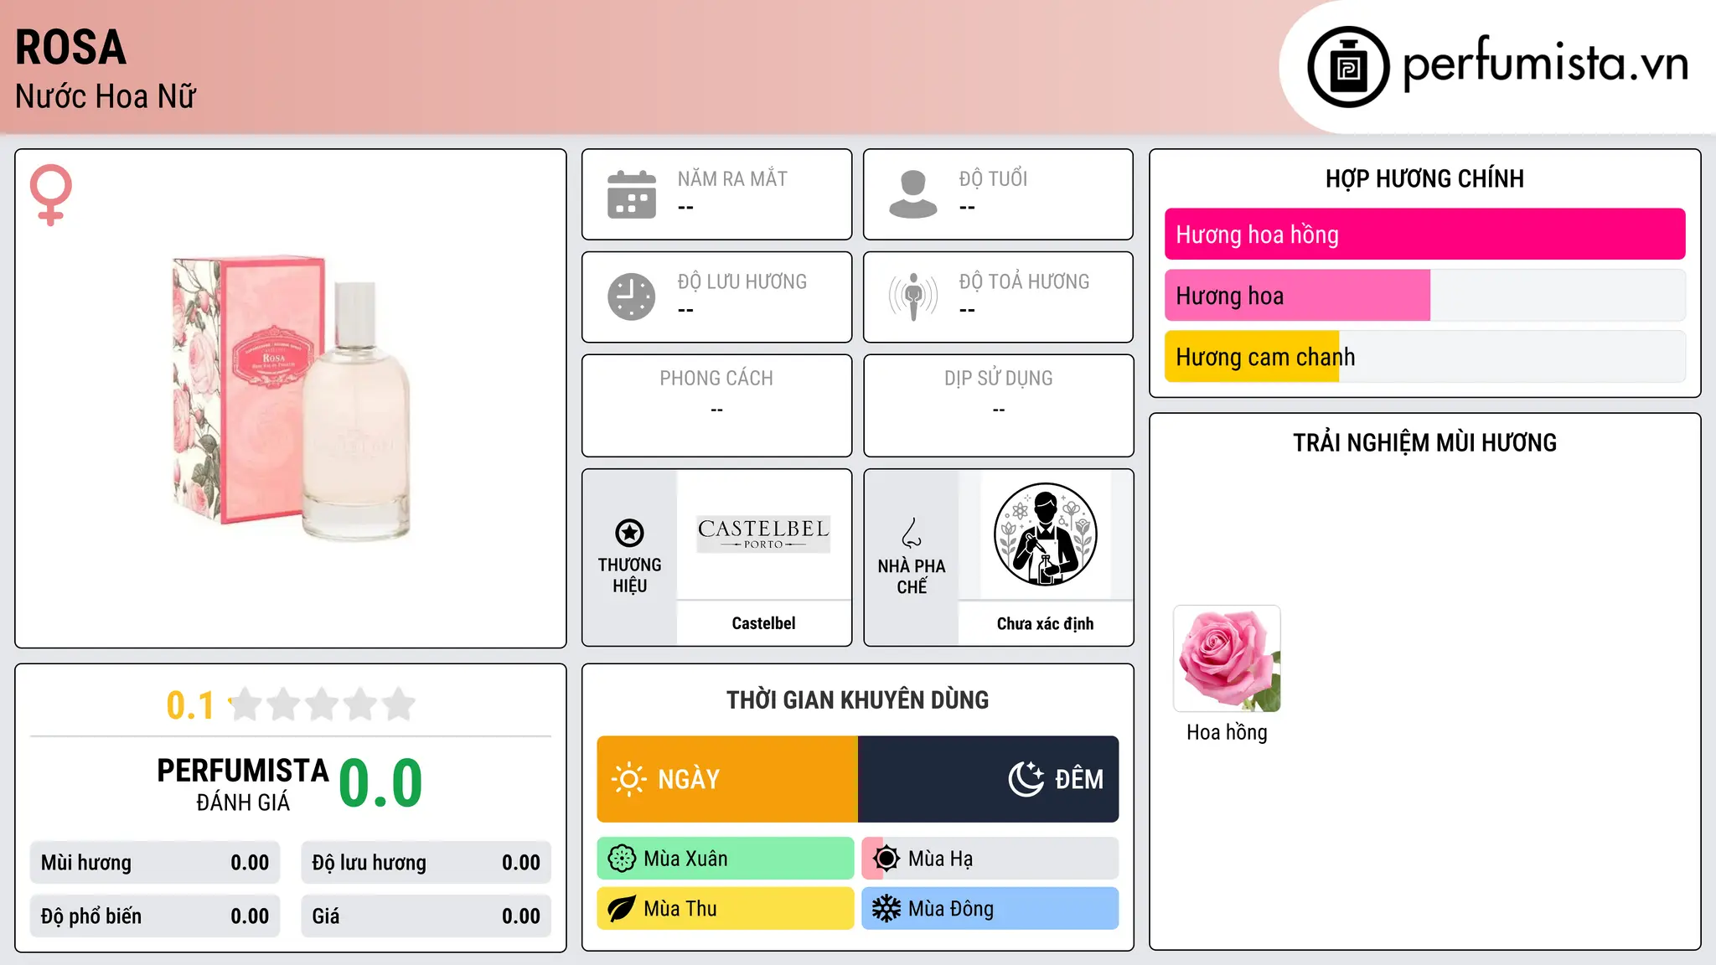Click the person icon beside Độ tuổi

[912, 194]
